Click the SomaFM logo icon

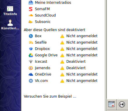coord(31,9)
